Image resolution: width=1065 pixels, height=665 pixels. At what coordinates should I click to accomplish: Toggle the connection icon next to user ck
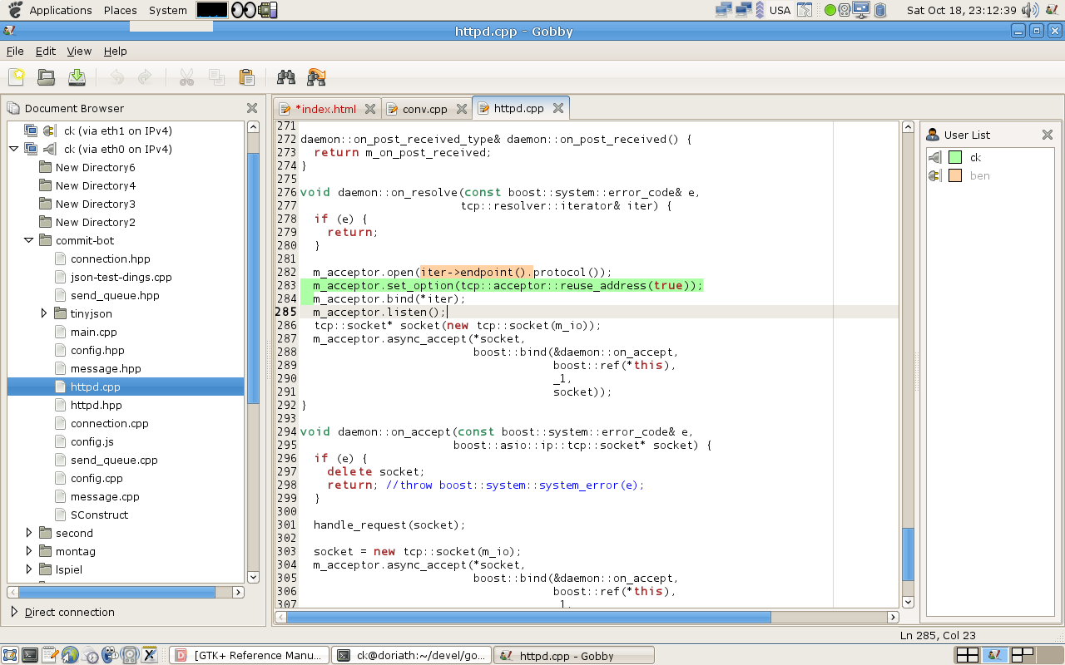(x=936, y=157)
